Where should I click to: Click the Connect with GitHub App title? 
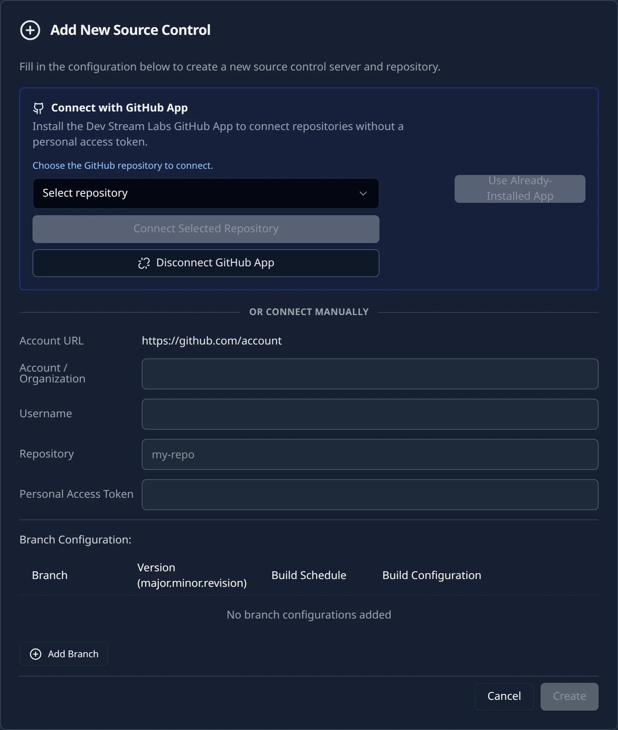click(120, 108)
